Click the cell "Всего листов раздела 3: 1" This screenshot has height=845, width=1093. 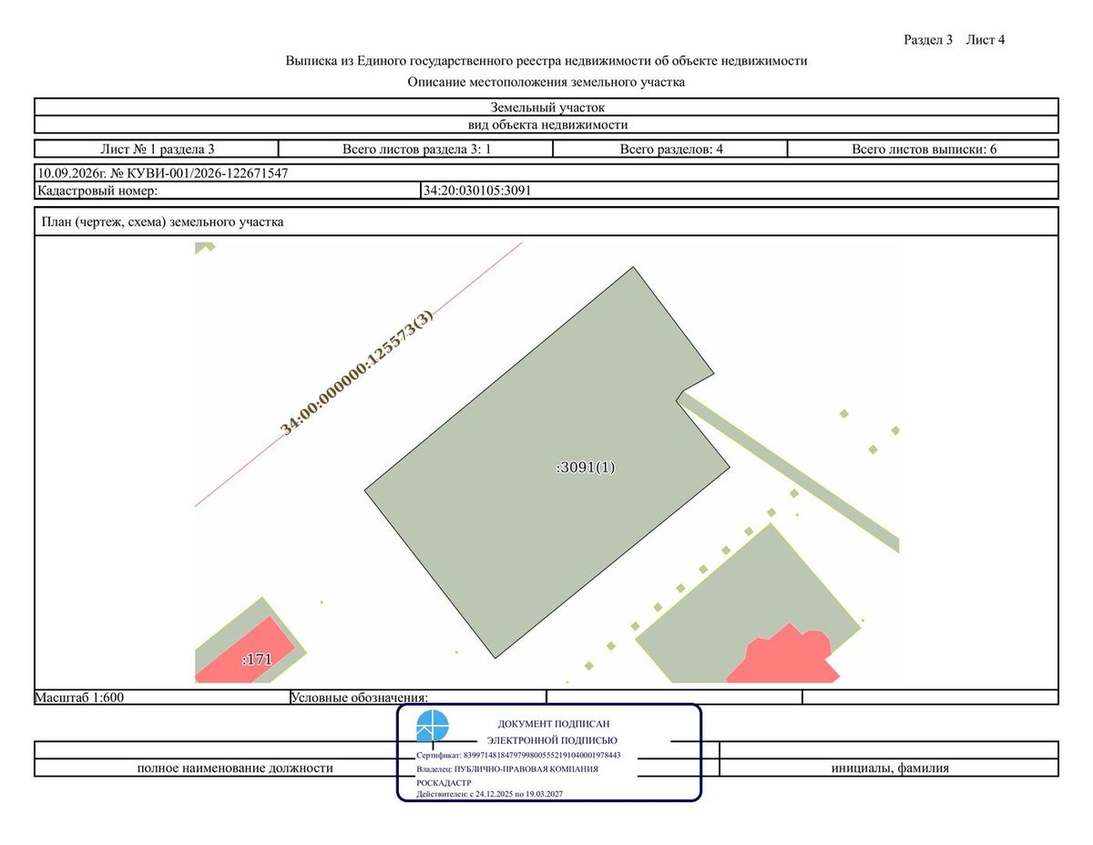point(416,149)
